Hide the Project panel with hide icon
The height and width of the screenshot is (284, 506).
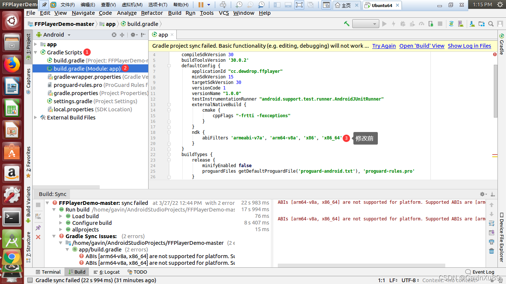[x=143, y=35]
